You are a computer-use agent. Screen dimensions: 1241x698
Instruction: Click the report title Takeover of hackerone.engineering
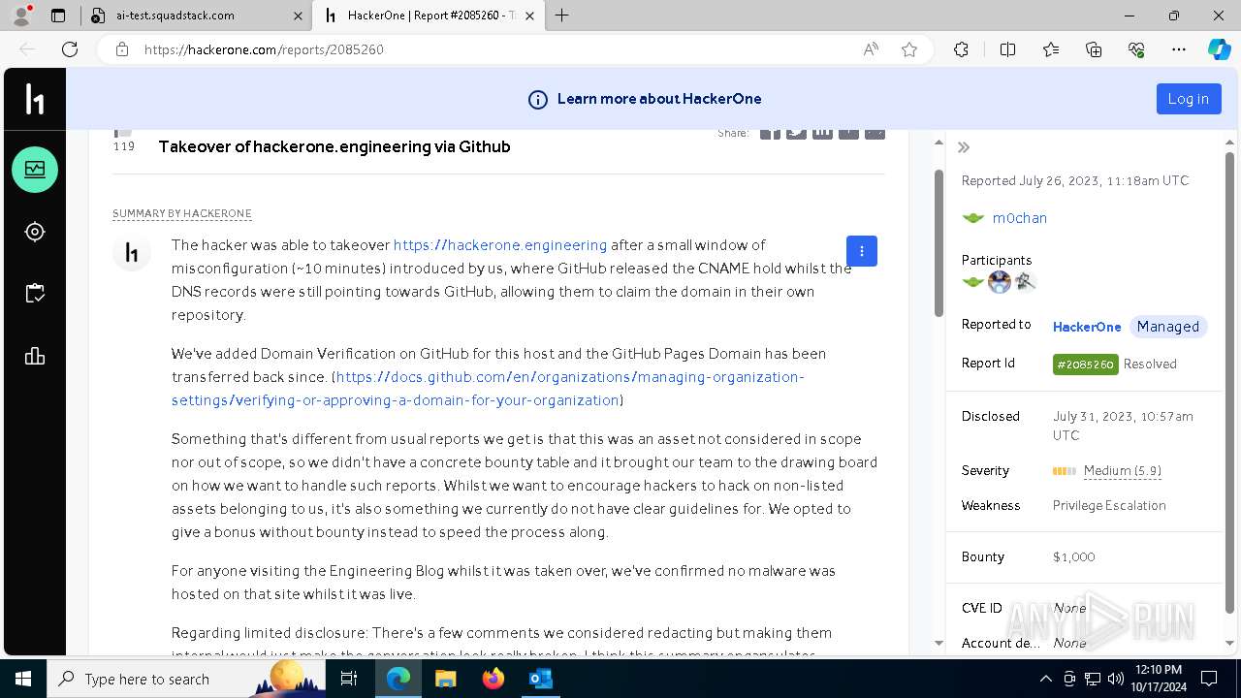334,146
